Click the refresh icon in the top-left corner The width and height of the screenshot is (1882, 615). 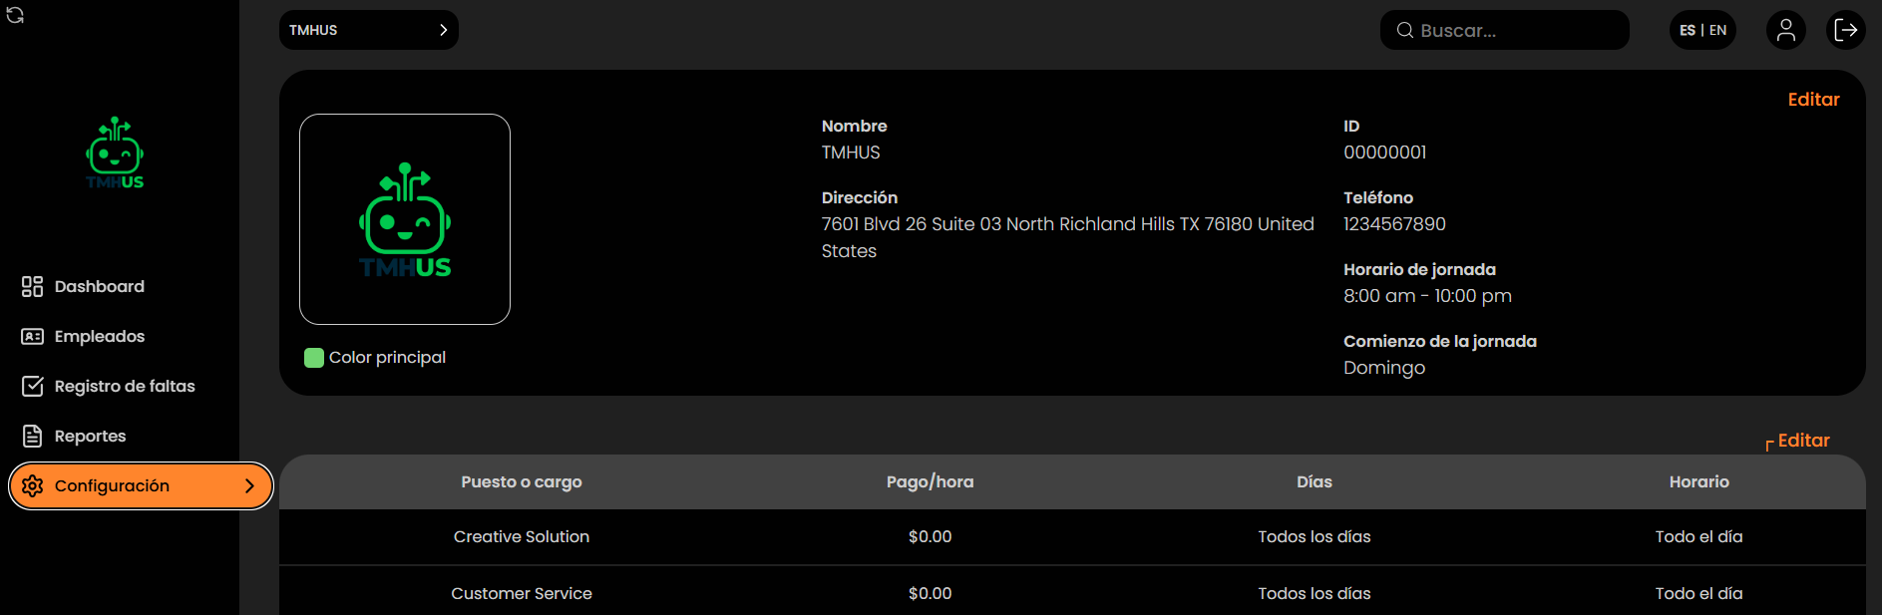(x=15, y=15)
